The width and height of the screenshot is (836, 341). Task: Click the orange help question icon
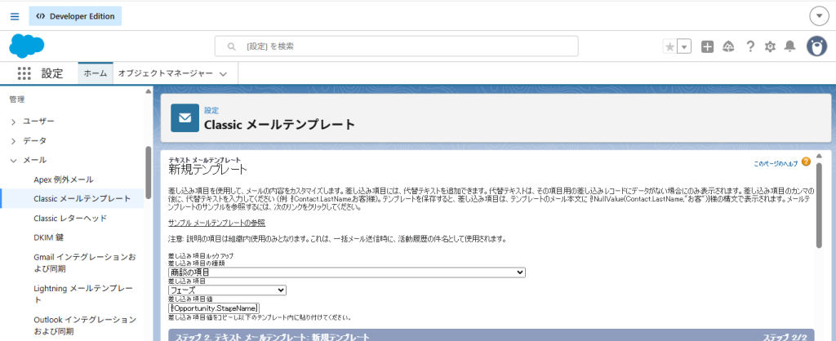click(x=806, y=162)
